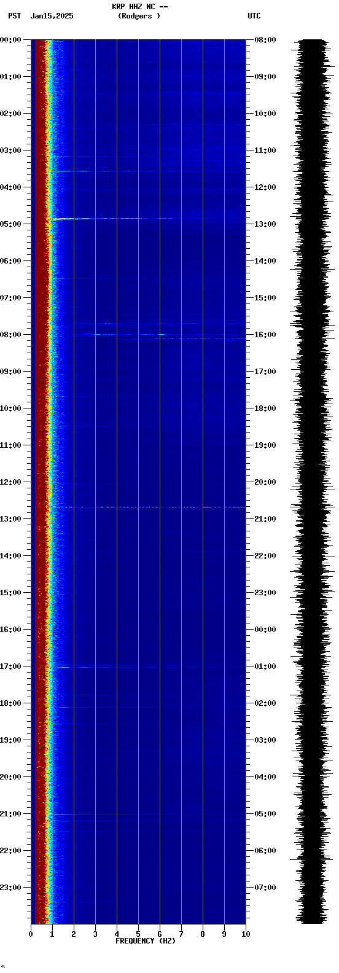
Task: Click the '08:00' PST time label on left axis
Action: 11,335
